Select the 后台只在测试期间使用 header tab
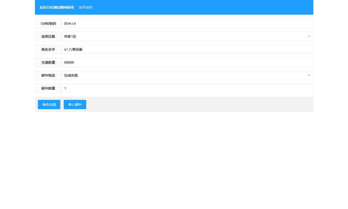 point(56,7)
